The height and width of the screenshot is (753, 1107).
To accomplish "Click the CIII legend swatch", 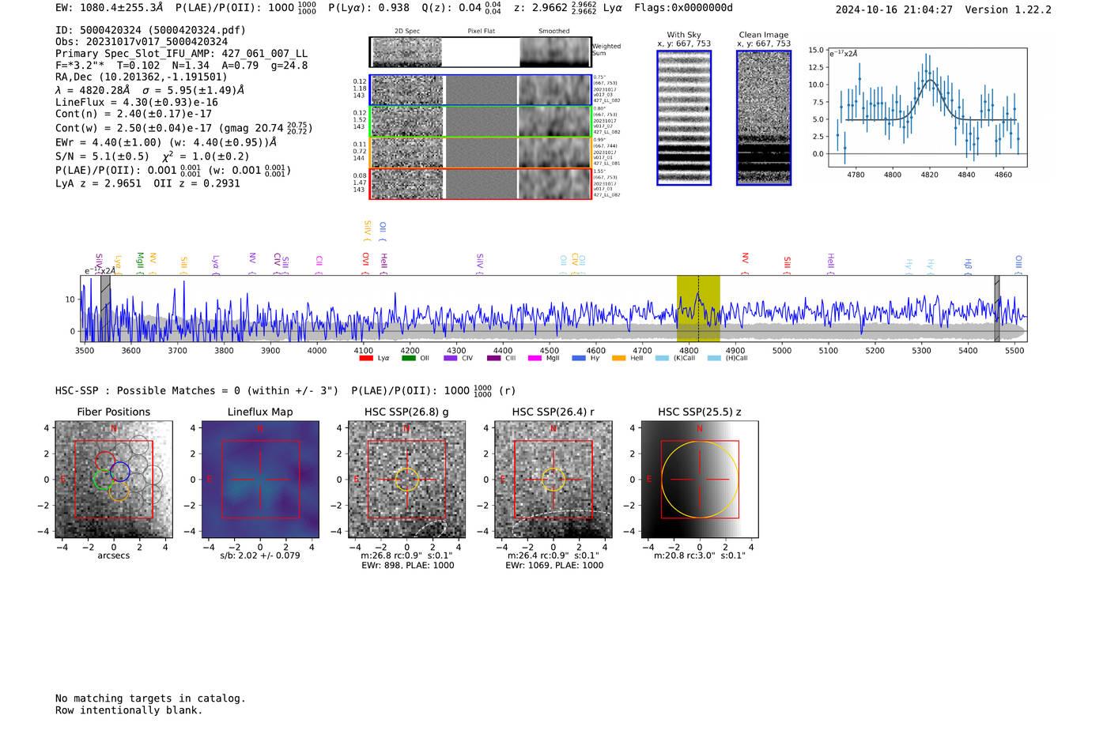I will pos(494,358).
